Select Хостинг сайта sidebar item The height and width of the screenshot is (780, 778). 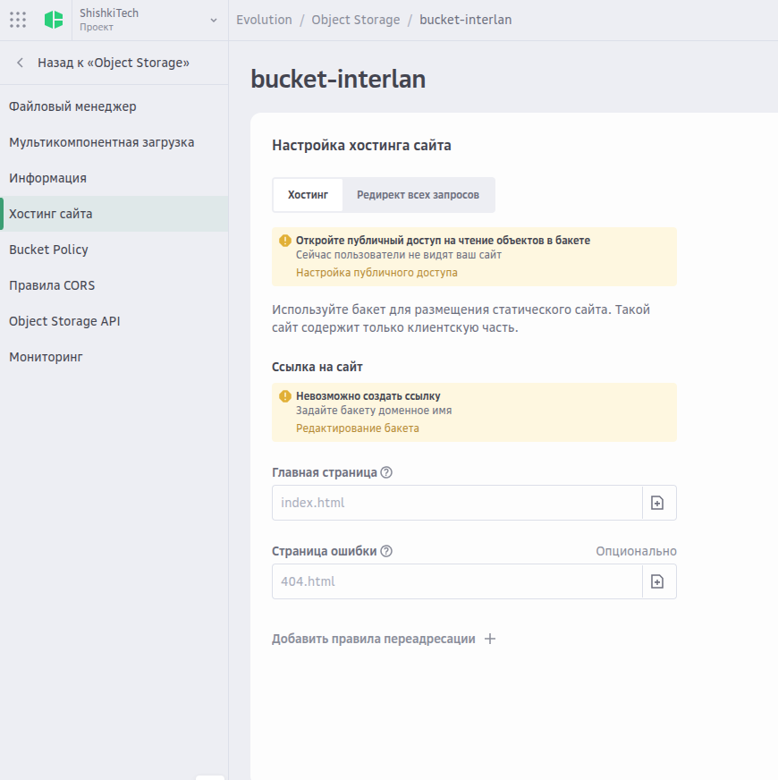114,214
